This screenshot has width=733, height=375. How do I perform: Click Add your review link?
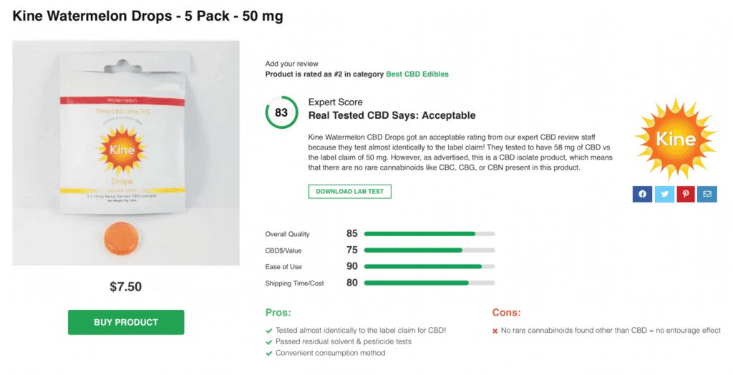coord(291,64)
